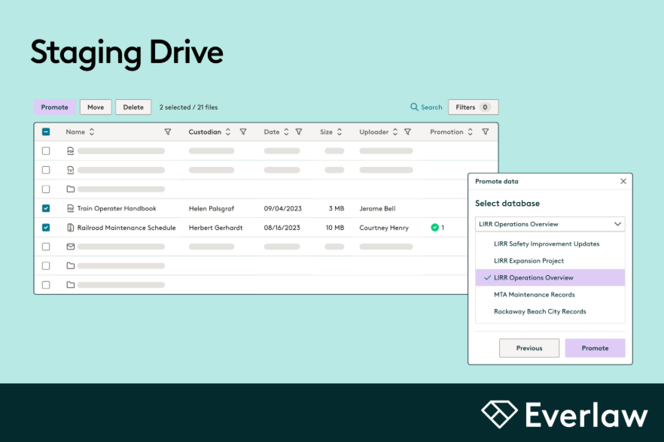Click custodian Herbert Gerhardt cell
This screenshot has width=664, height=442.
click(215, 228)
